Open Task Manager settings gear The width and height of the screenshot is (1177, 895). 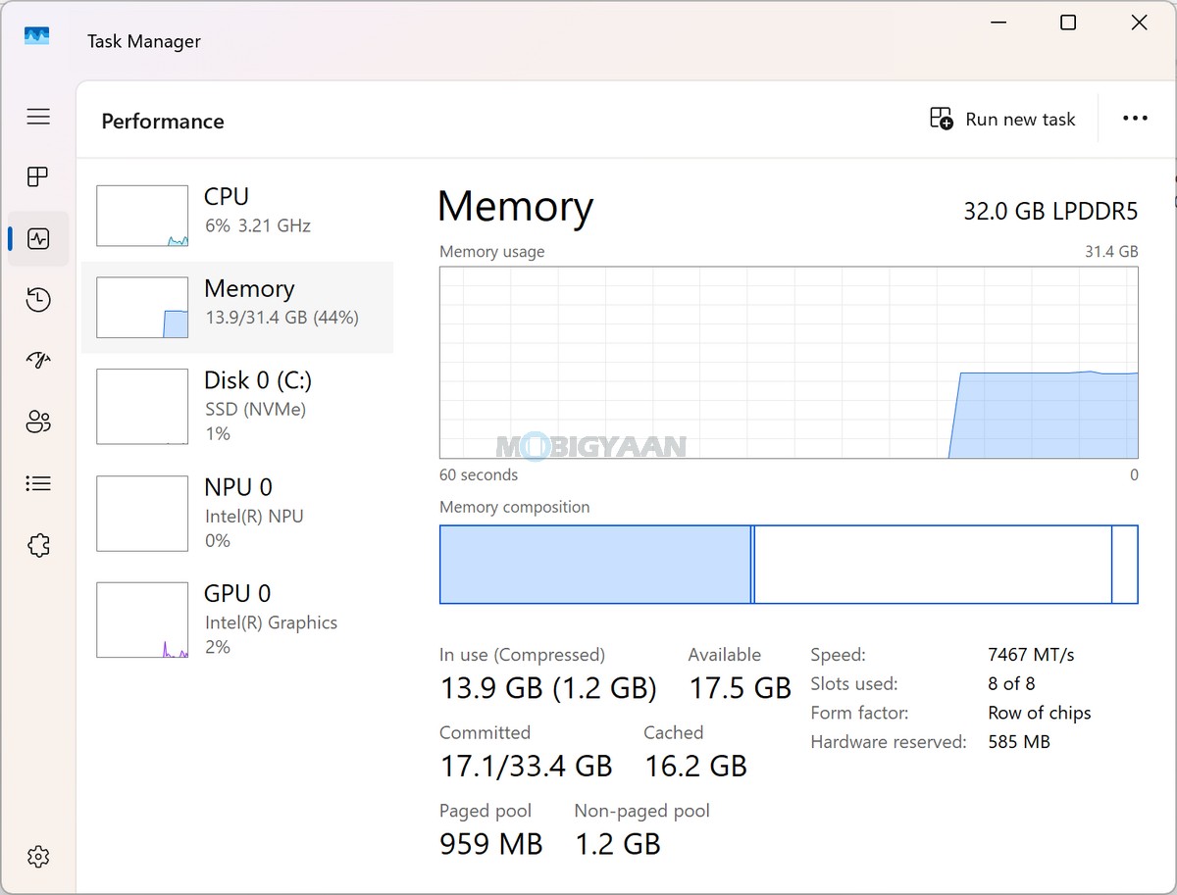click(38, 856)
